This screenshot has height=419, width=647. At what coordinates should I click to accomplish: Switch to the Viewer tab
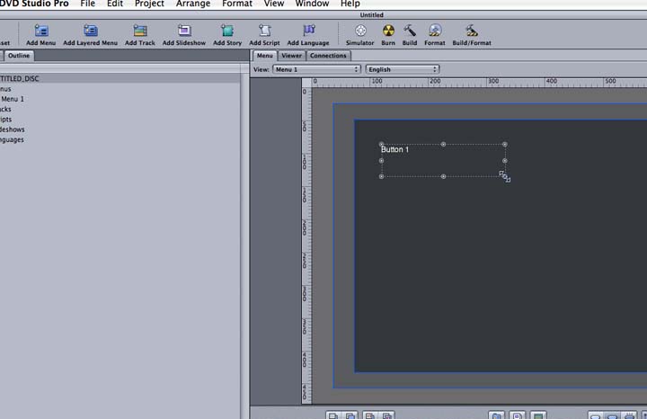pyautogui.click(x=291, y=56)
